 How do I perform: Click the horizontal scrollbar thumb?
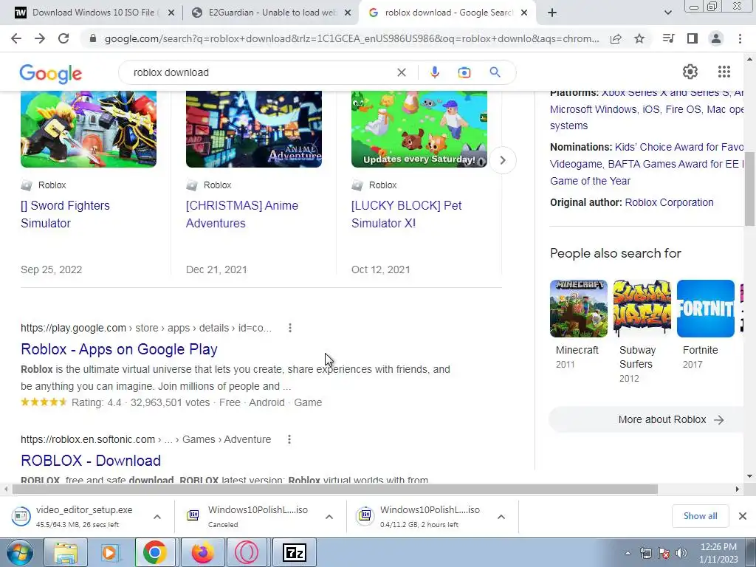[335, 489]
